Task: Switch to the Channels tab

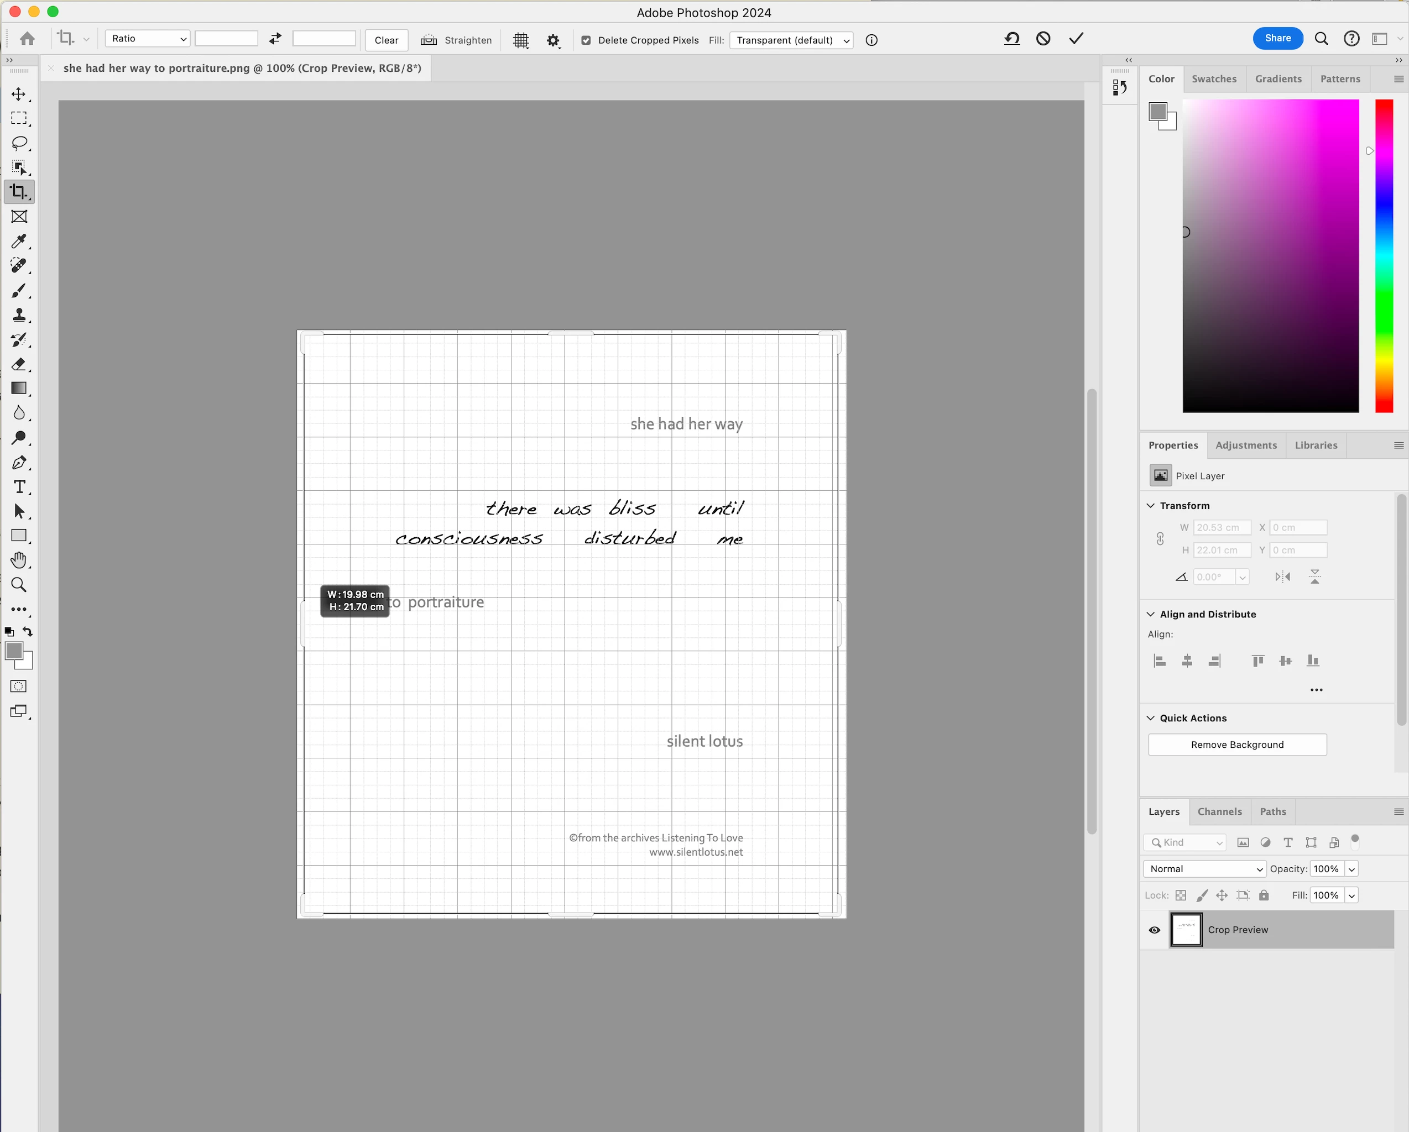Action: click(1219, 811)
